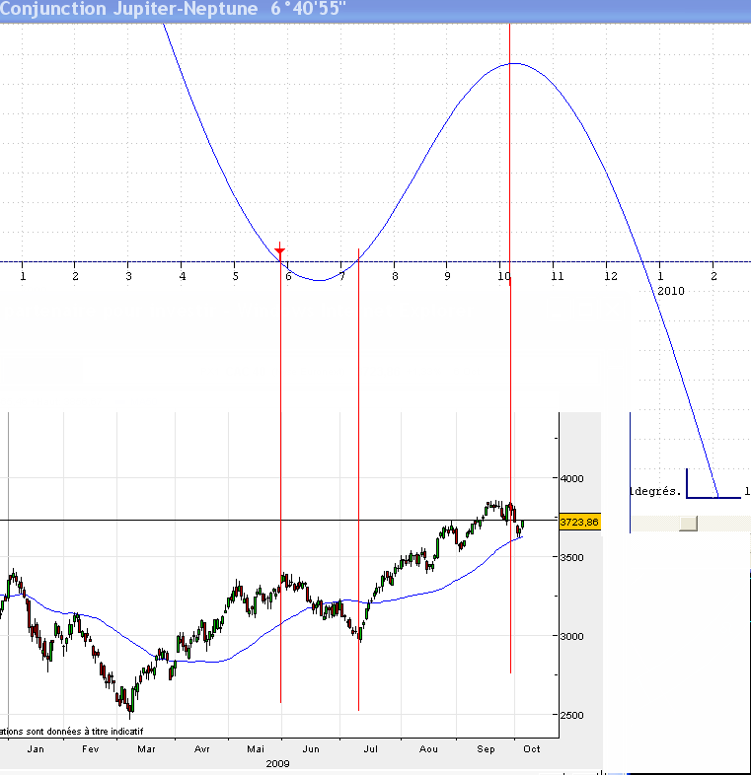This screenshot has width=751, height=775.
Task: Click the Oct label on the price chart
Action: [531, 749]
